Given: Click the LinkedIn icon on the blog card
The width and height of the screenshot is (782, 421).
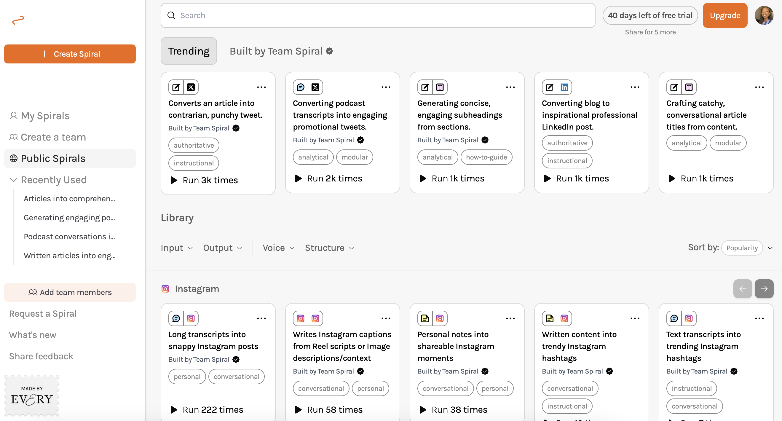Looking at the screenshot, I should (x=564, y=87).
